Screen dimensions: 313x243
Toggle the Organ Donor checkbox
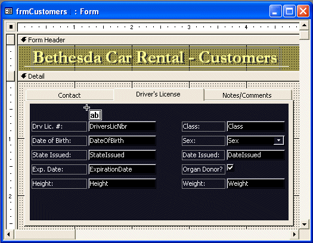[x=230, y=167]
